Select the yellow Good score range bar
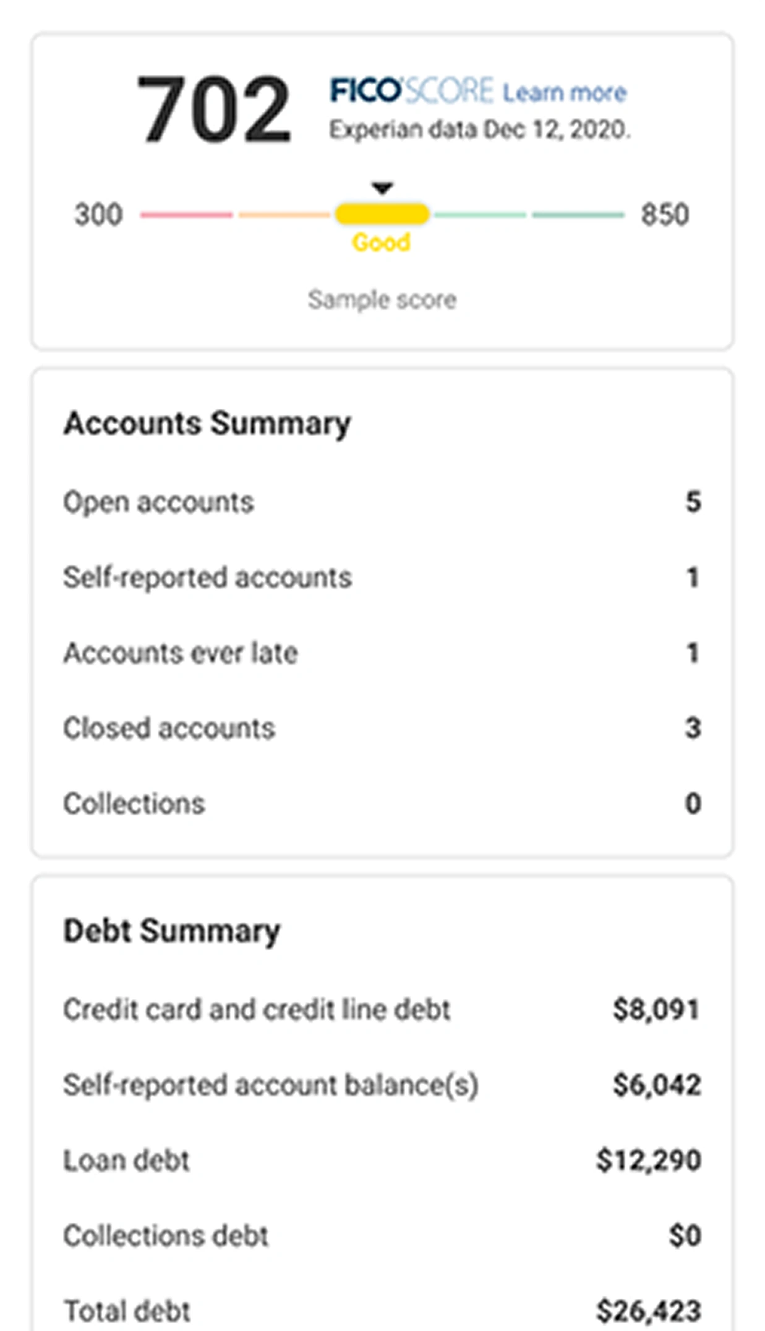 pyautogui.click(x=382, y=215)
